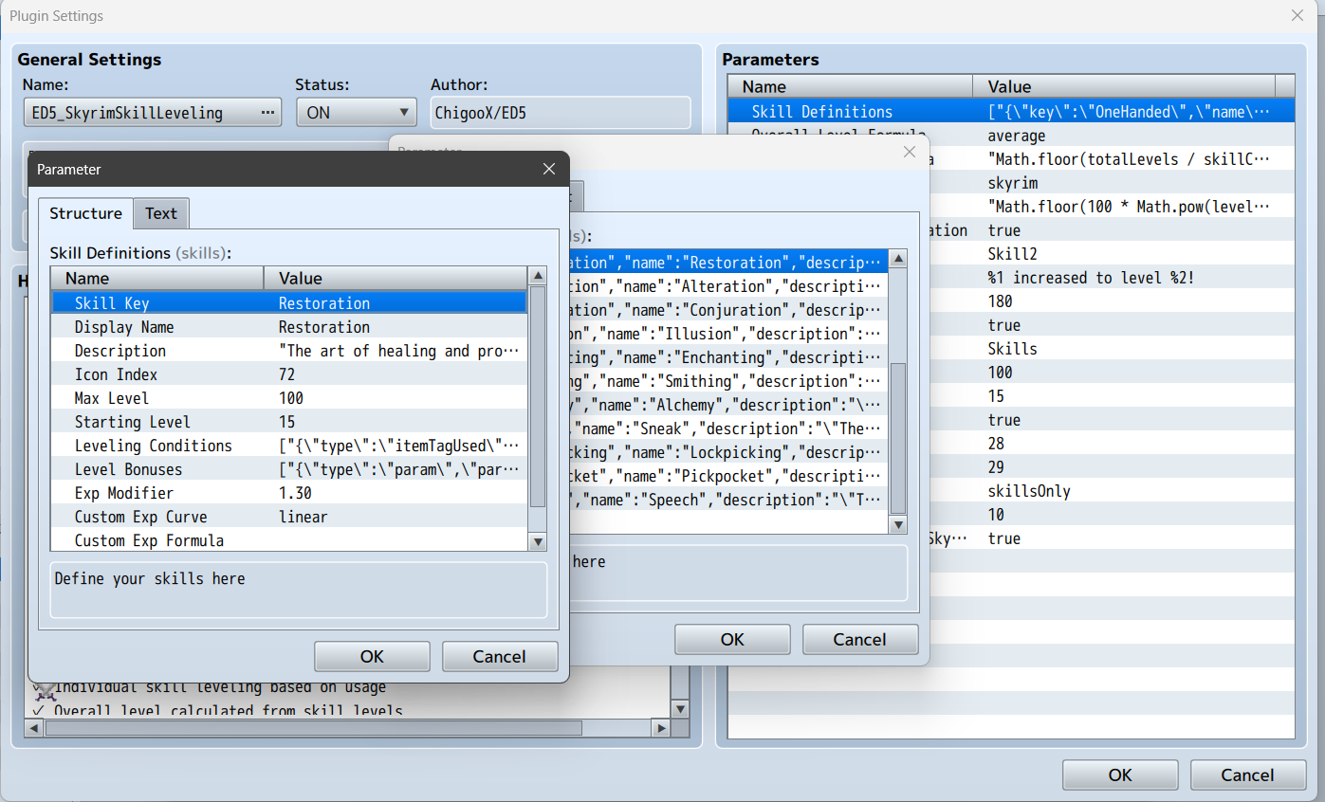Click the down scroll arrow on the skills list
Viewport: 1325px width, 802px height.
(897, 523)
